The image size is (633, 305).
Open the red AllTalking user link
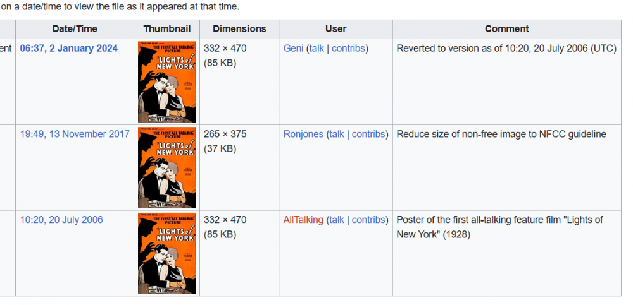coord(303,220)
